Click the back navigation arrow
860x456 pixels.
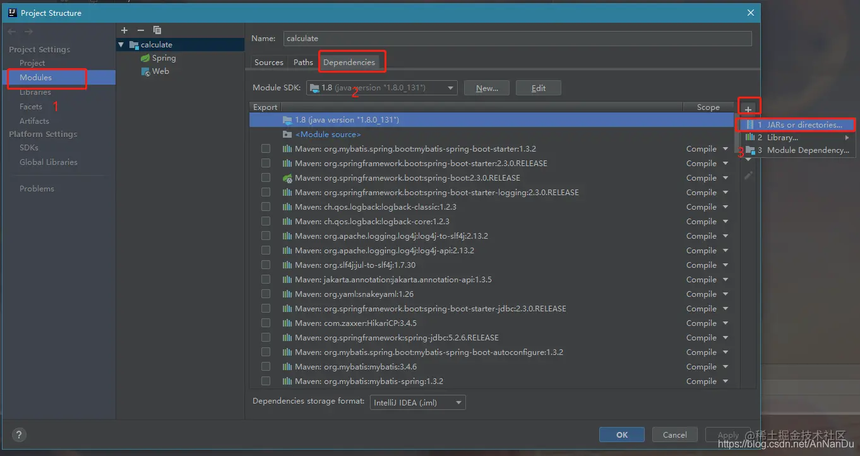12,31
